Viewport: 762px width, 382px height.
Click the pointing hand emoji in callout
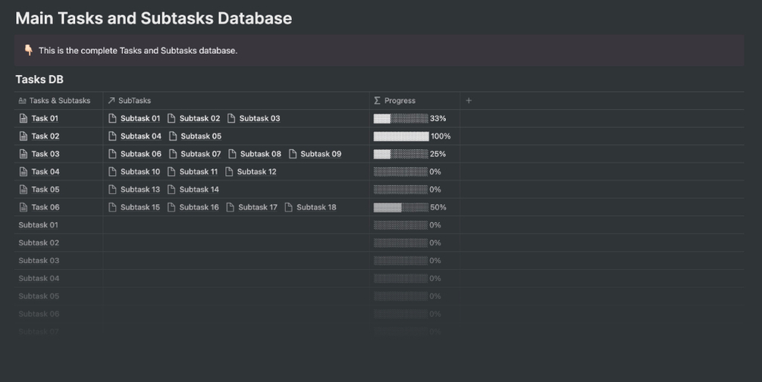click(x=28, y=50)
